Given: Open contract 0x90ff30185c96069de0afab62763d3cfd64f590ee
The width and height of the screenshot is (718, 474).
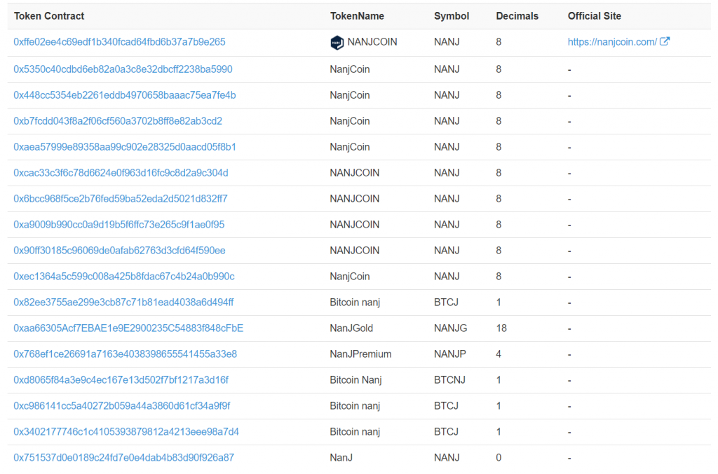Looking at the screenshot, I should pyautogui.click(x=119, y=251).
